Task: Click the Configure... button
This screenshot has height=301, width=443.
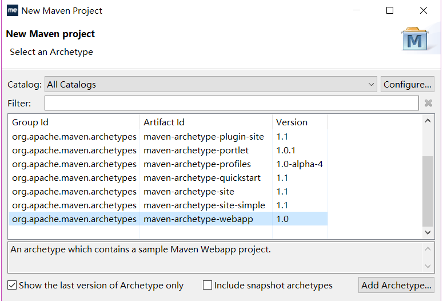Action: pyautogui.click(x=407, y=84)
